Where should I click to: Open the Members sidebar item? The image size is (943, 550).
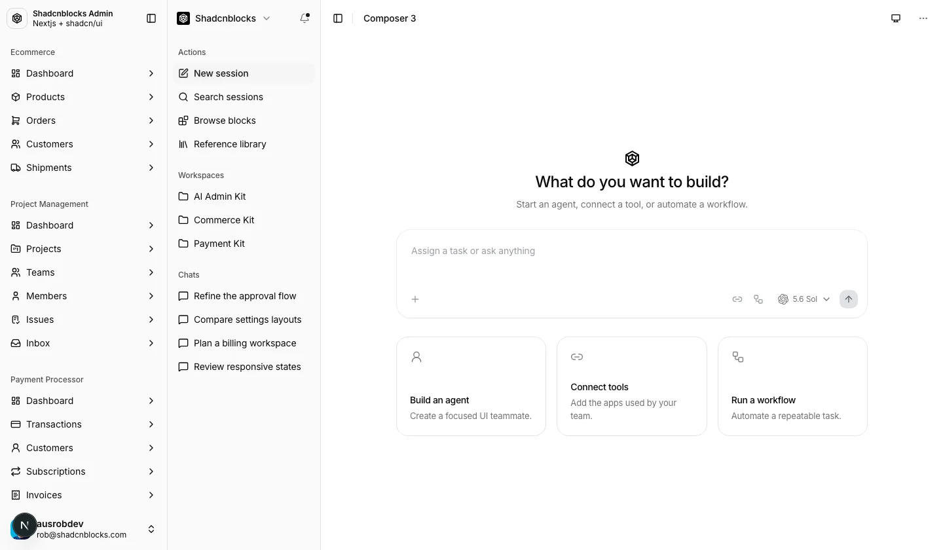84,296
